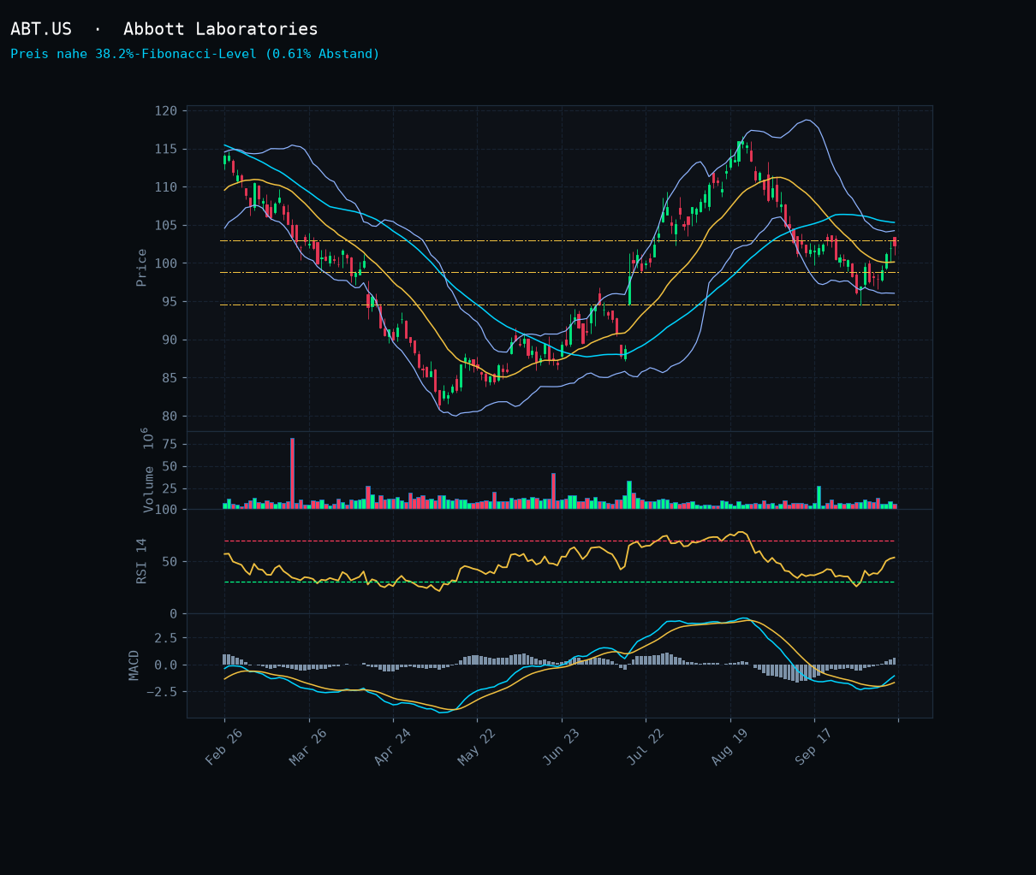Image resolution: width=1036 pixels, height=875 pixels.
Task: Click the green dashed RSI oversold line
Action: tap(559, 582)
